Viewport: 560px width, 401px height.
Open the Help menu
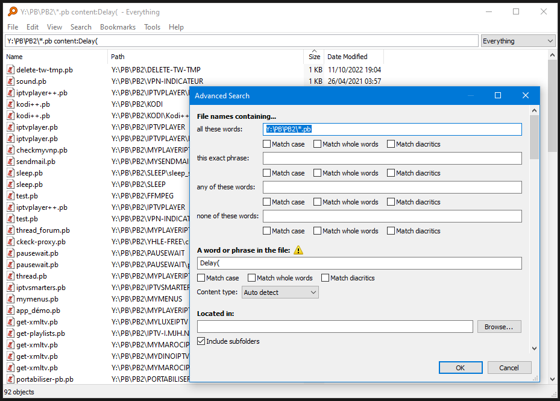pyautogui.click(x=176, y=27)
